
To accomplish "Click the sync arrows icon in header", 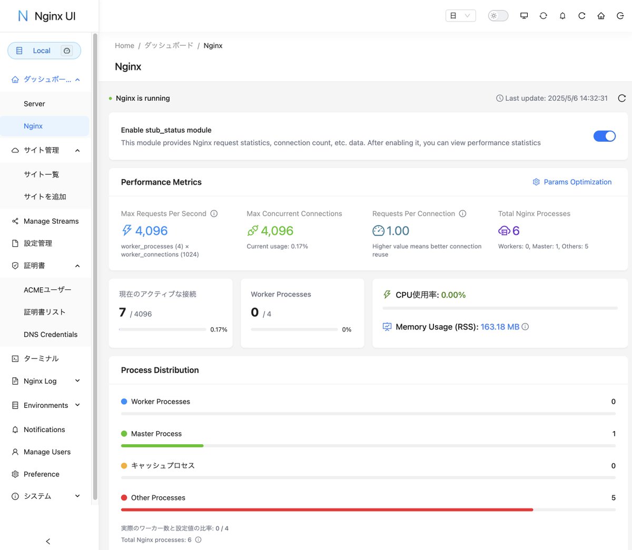I will 544,16.
